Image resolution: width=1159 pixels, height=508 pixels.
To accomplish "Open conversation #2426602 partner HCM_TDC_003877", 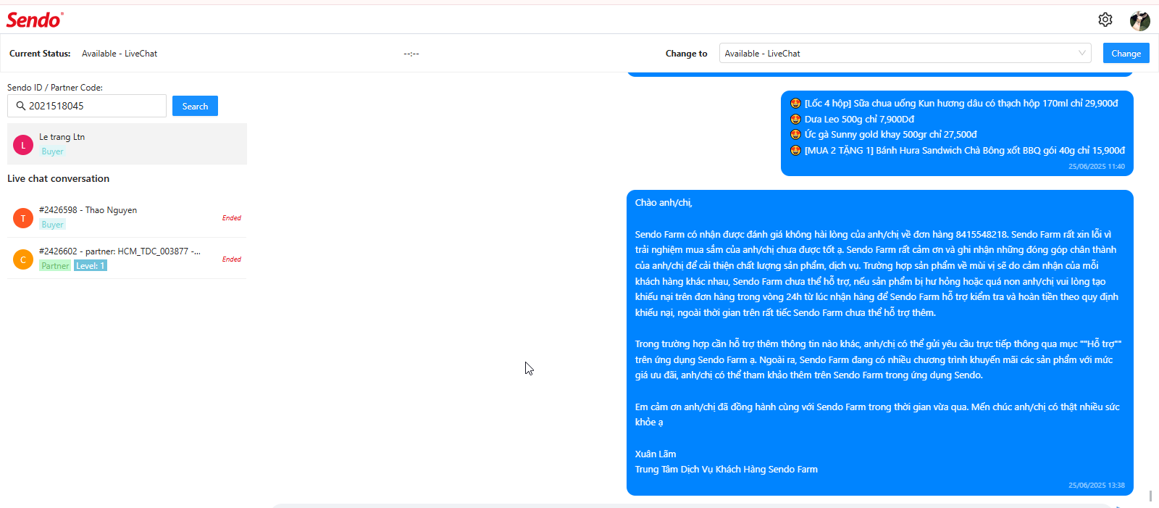I will pos(127,259).
